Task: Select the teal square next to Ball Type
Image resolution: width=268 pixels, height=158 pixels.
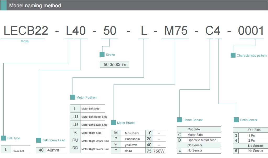Action: coord(3,138)
